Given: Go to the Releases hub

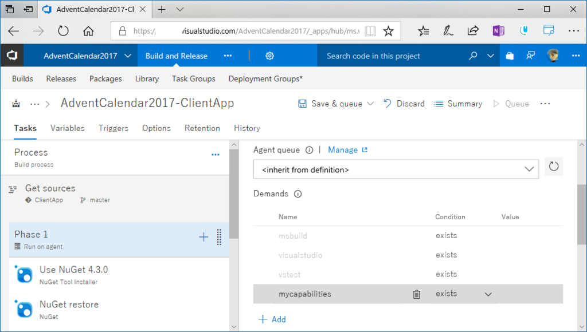Looking at the screenshot, I should (61, 79).
